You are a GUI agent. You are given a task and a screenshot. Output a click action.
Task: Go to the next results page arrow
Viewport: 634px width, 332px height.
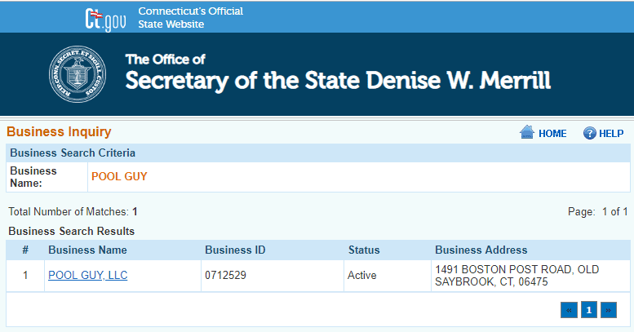tap(609, 310)
